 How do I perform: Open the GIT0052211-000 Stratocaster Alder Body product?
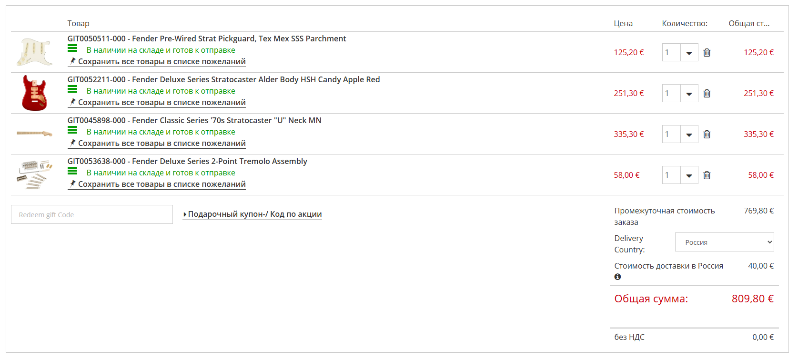[x=223, y=79]
